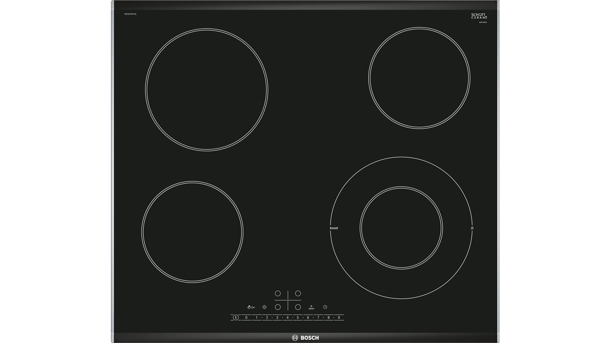Set heat level to 0
This screenshot has width=611, height=343.
(246, 318)
